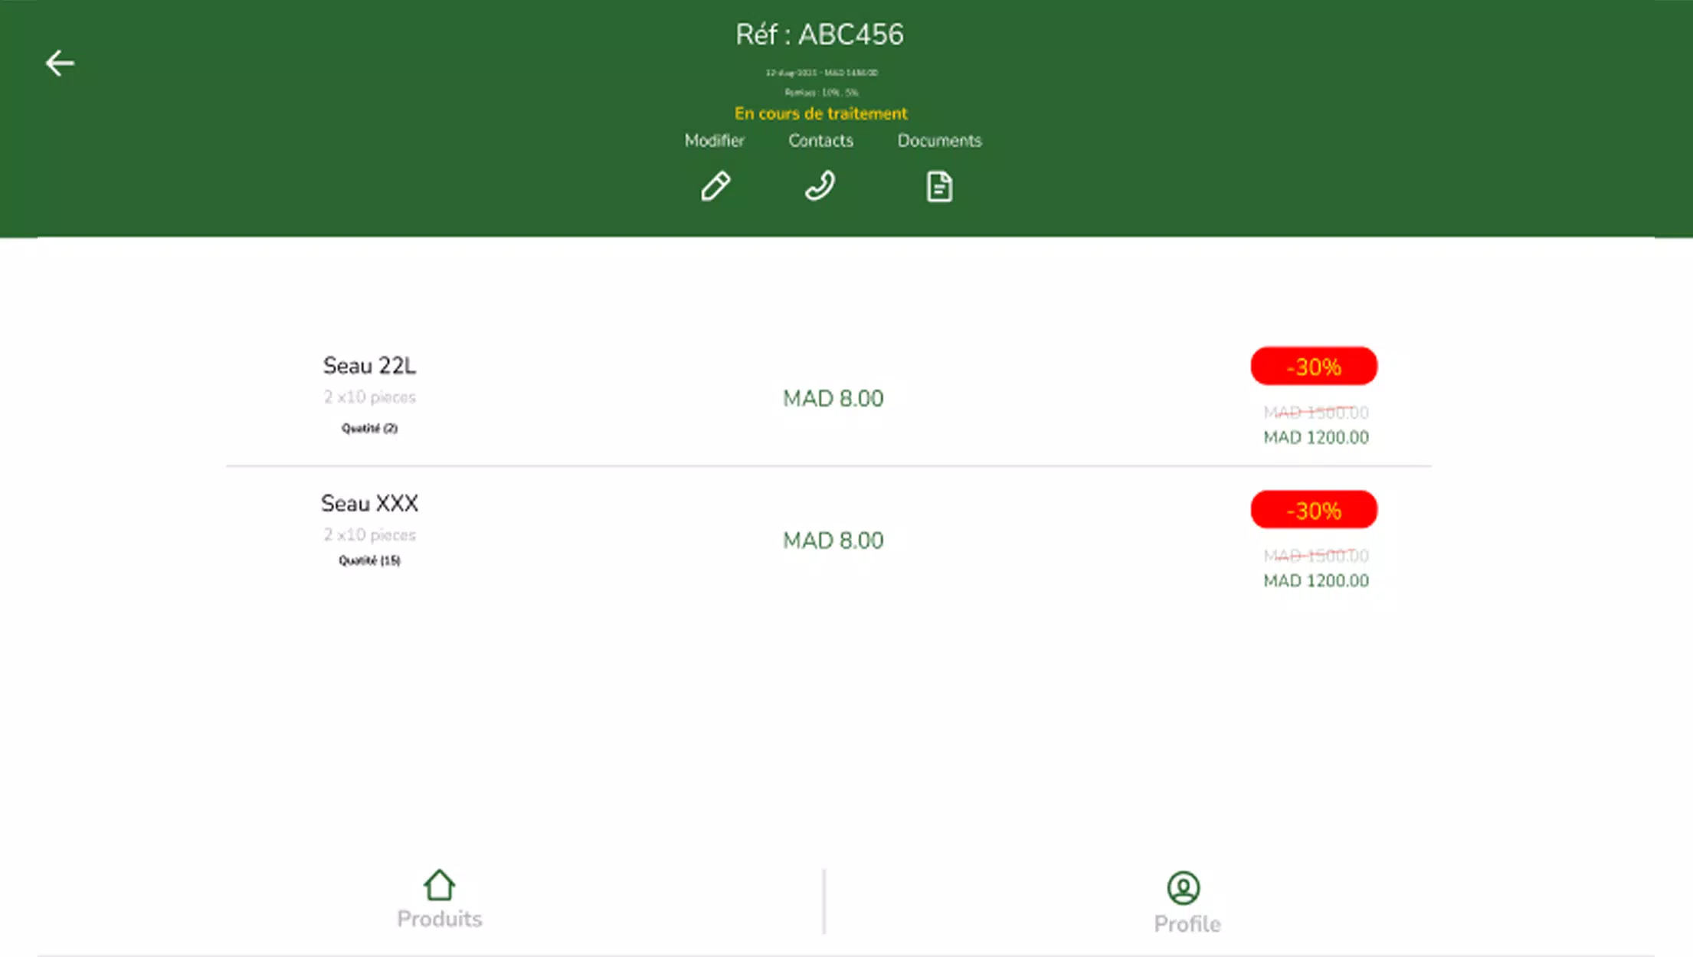1693x957 pixels.
Task: Open the home icon in bottom bar
Action: point(439,885)
